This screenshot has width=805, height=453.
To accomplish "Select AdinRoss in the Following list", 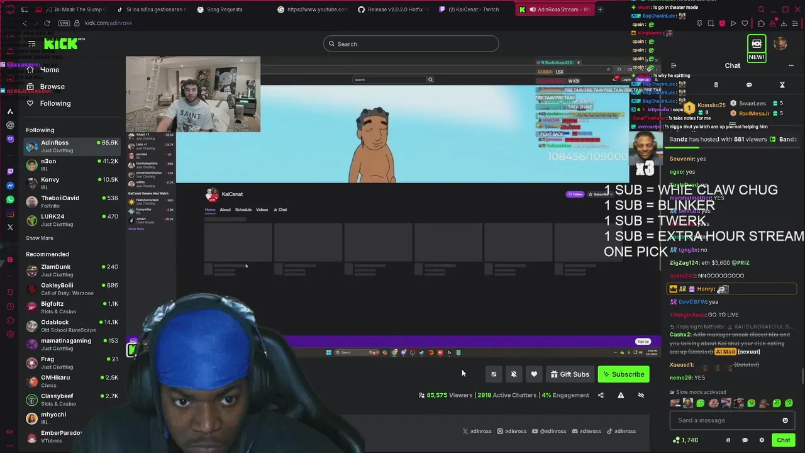I will coord(72,146).
